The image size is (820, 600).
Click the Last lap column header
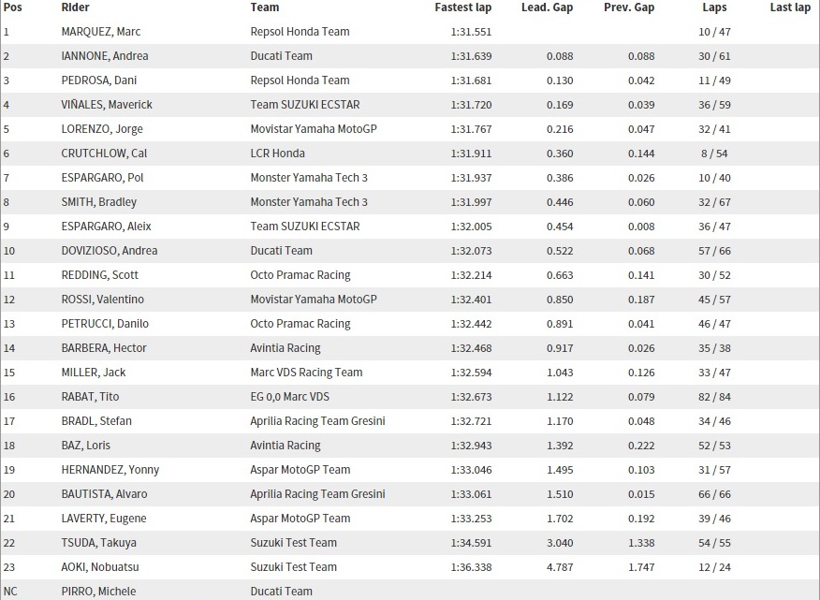(x=789, y=7)
